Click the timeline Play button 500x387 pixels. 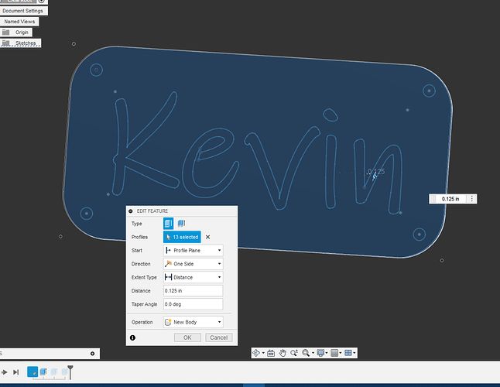tap(5, 372)
